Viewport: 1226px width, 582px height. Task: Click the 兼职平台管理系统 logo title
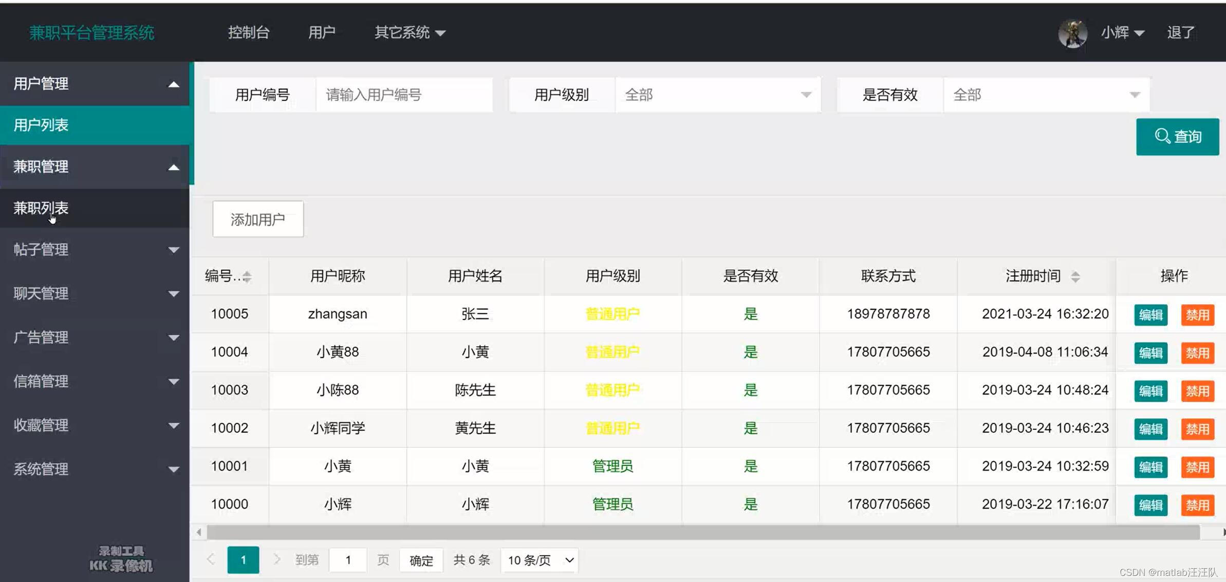tap(91, 33)
